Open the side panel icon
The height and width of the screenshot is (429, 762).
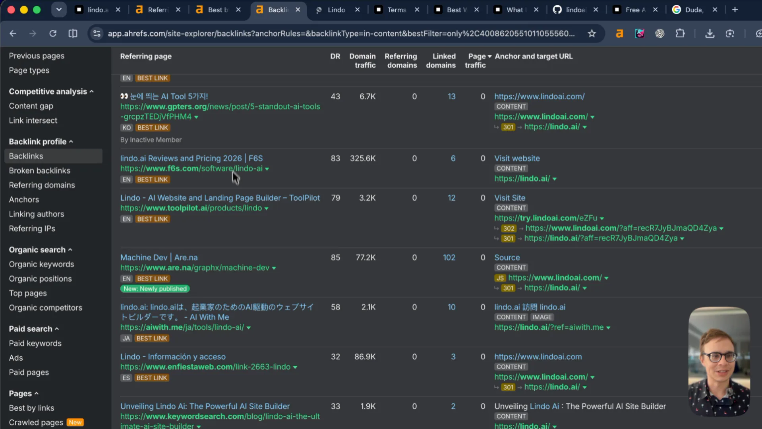click(73, 34)
